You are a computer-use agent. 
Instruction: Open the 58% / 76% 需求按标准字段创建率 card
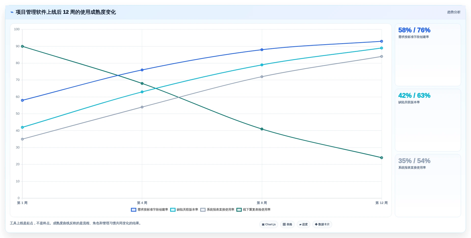click(428, 55)
